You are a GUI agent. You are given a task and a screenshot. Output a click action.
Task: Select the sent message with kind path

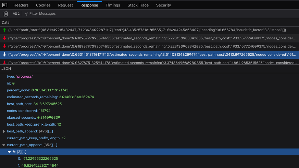[149, 30]
